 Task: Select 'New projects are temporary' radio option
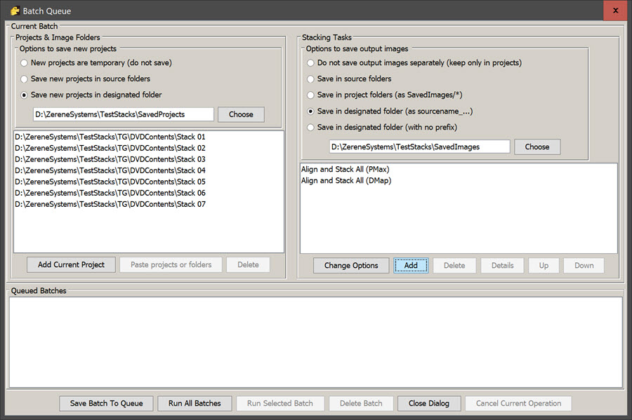coord(25,63)
